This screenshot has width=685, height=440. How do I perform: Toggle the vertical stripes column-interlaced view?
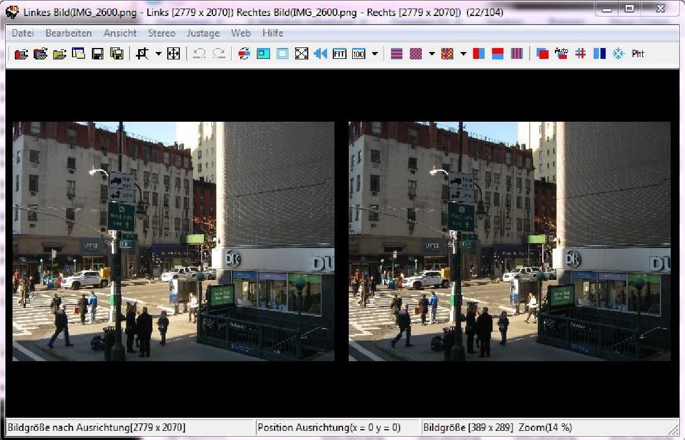pos(517,54)
